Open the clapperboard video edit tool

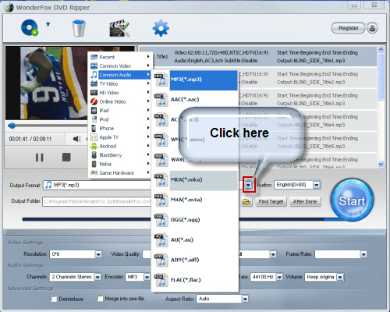pos(119,28)
